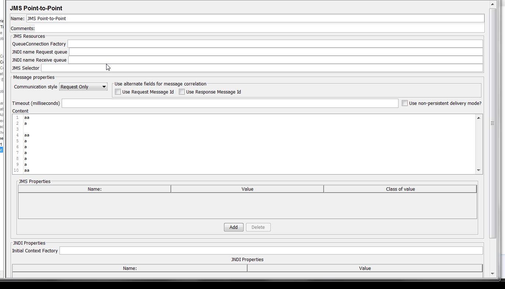
Task: Click the up arrow on the right scrollbar
Action: click(x=493, y=4)
